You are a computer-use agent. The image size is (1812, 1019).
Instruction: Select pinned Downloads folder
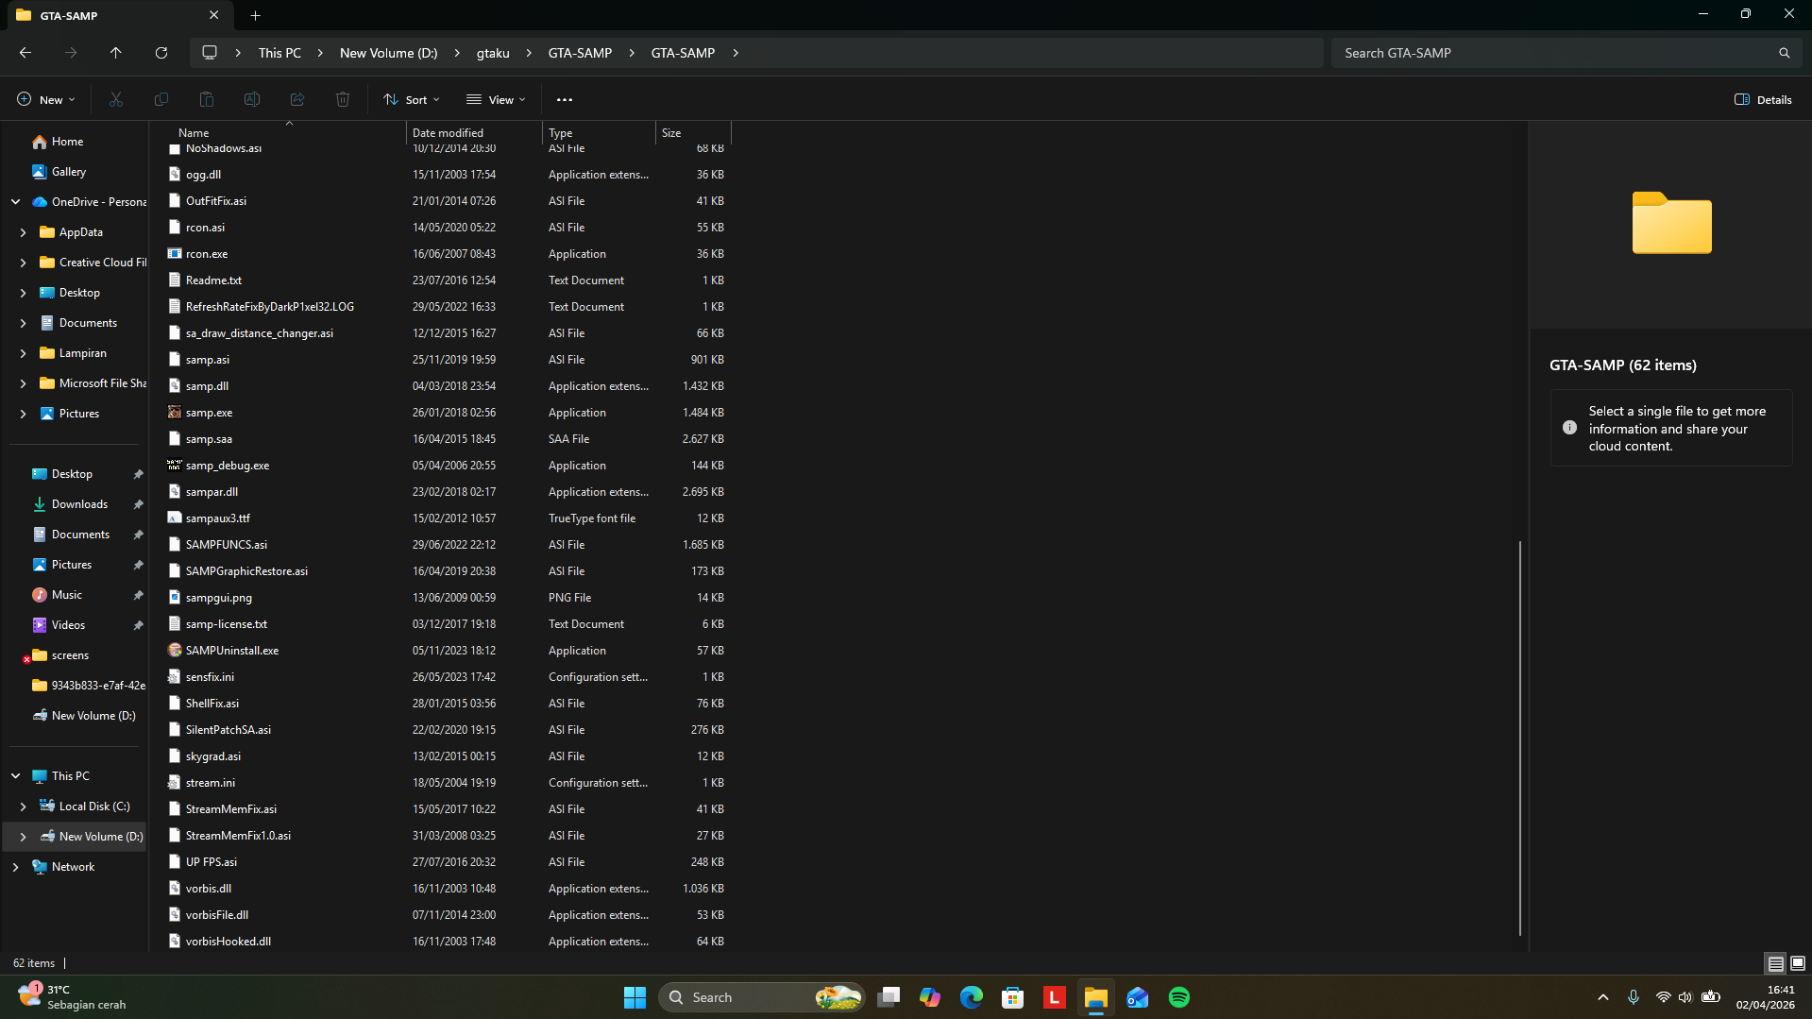[x=79, y=504]
